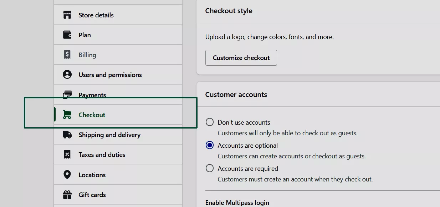
Task: Click the Store details storefront icon
Action: point(67,15)
